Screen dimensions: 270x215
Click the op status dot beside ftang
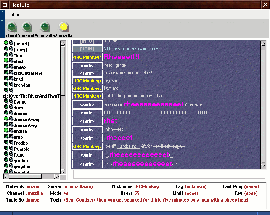(6, 154)
